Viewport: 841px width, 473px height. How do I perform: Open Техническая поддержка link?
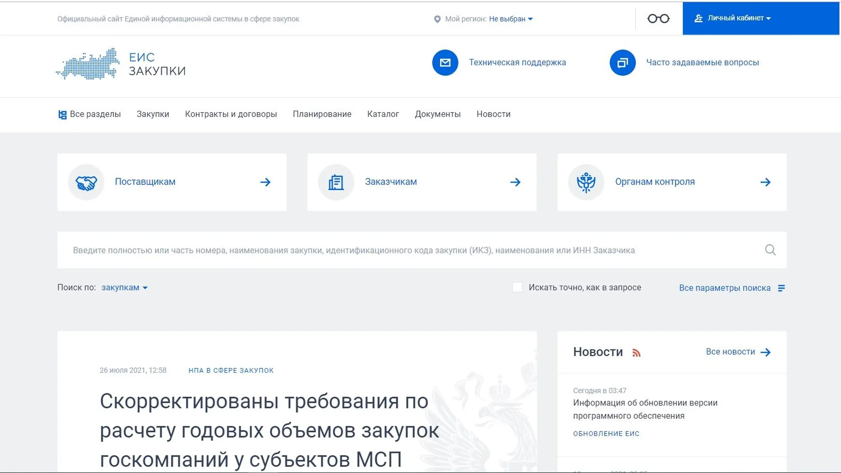(517, 63)
